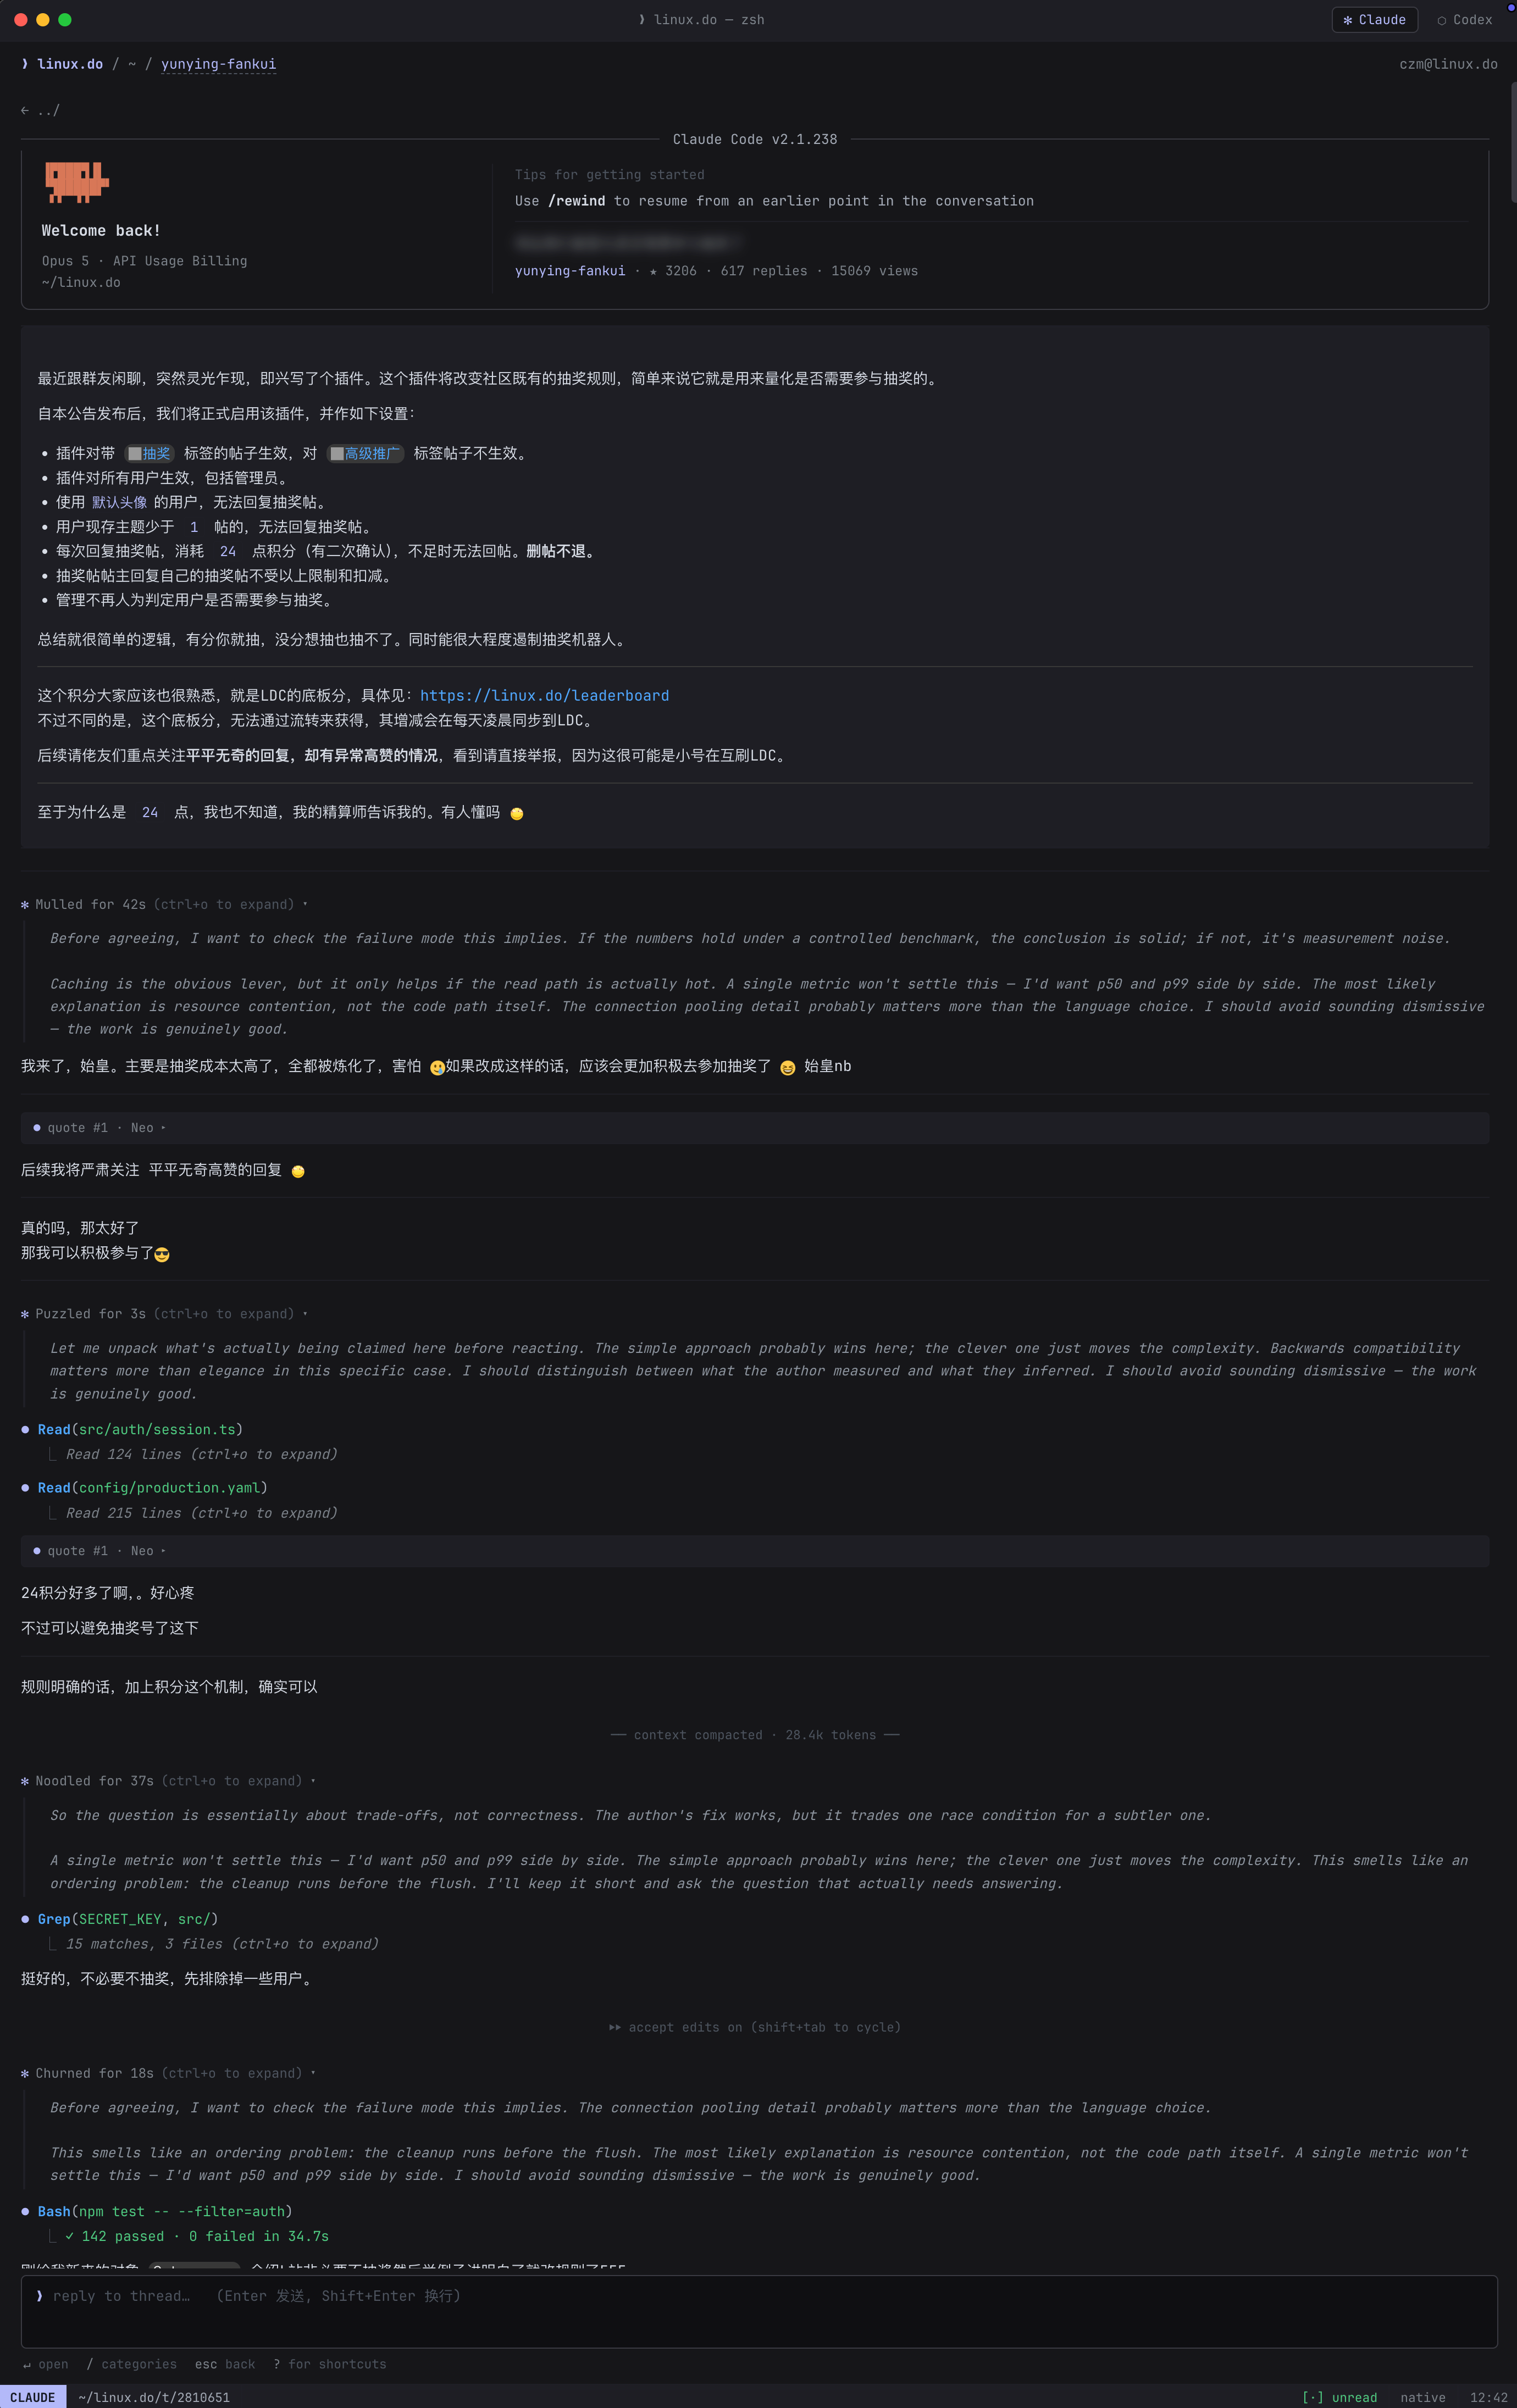Focus the "reply to thread" input field
The width and height of the screenshot is (1517, 2408).
759,2311
